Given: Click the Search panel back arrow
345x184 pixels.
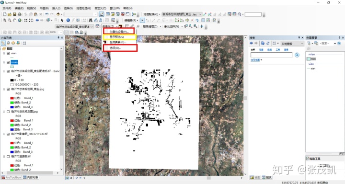Looking at the screenshot, I should pyautogui.click(x=251, y=43).
